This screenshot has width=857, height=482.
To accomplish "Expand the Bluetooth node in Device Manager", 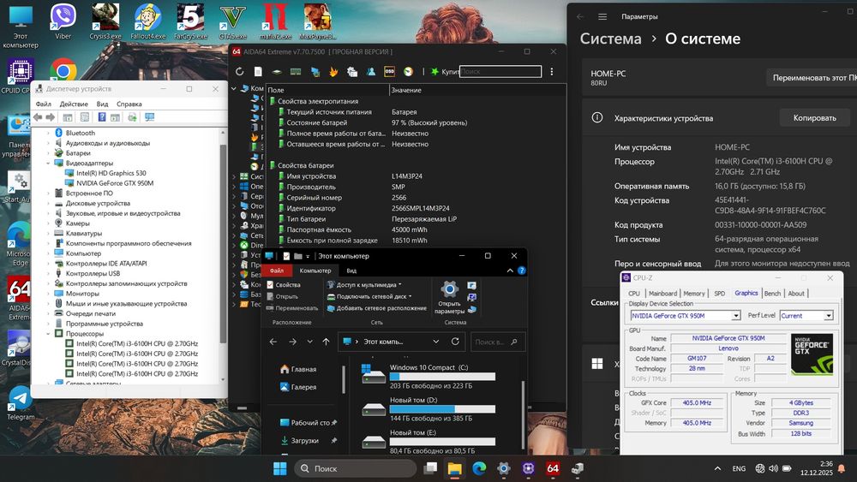I will coord(48,134).
